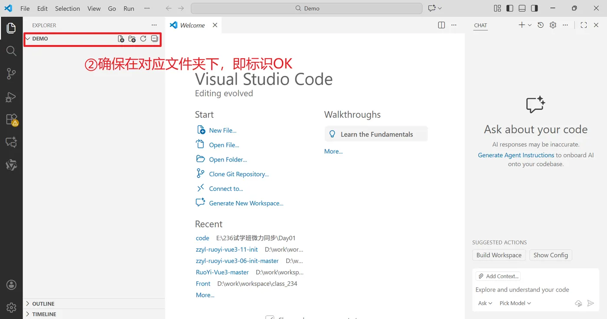Show more menus via the menu bar ellipsis
This screenshot has height=319, width=607.
[x=147, y=8]
